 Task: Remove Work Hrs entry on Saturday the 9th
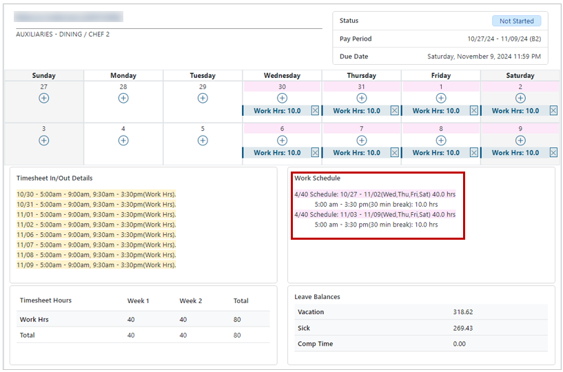553,153
